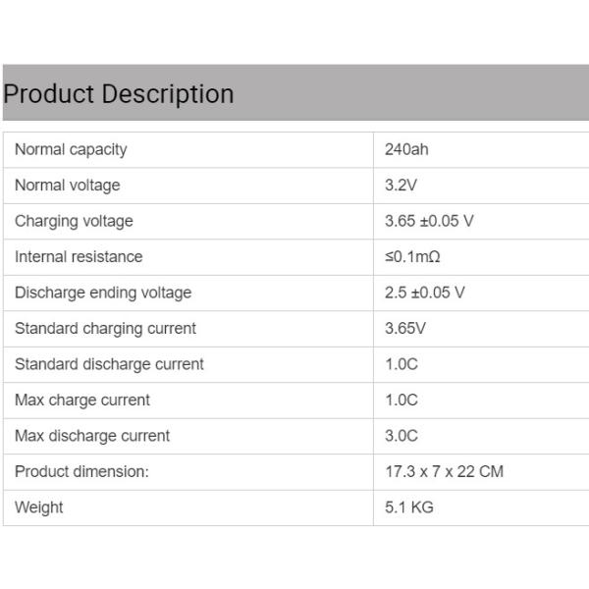This screenshot has width=589, height=589.
Task: Click the 17.3 x 7 x 22 CM value
Action: (x=444, y=472)
